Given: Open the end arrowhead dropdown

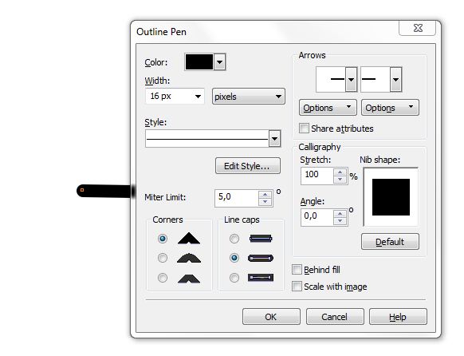Looking at the screenshot, I should coord(395,79).
